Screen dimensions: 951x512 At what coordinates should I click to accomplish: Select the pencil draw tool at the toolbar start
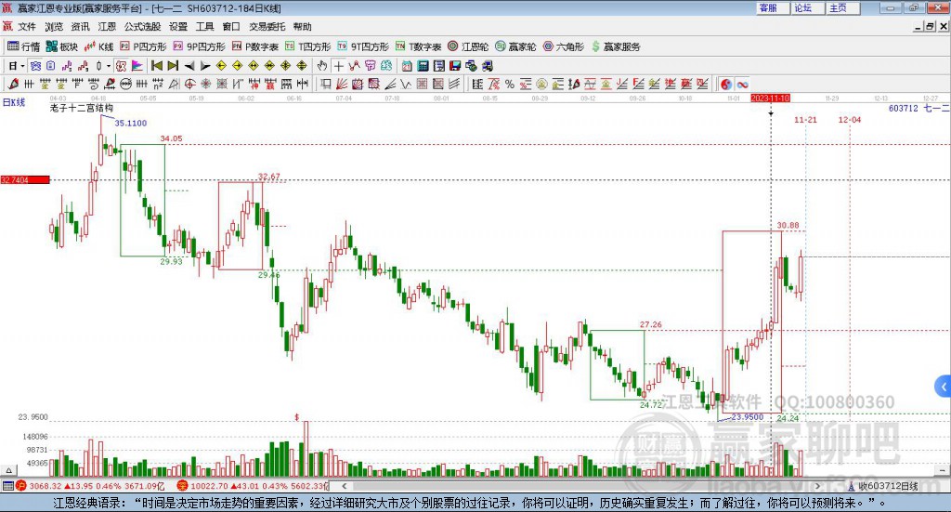[x=13, y=84]
